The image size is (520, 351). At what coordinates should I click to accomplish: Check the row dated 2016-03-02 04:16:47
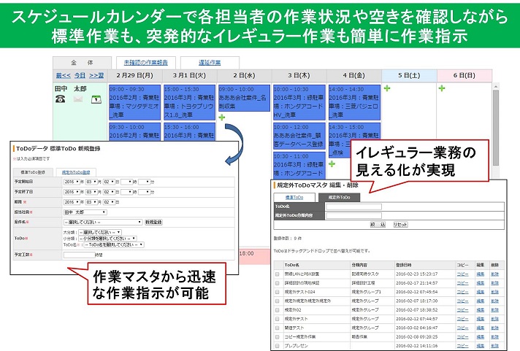pos(278,328)
